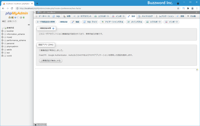The width and height of the screenshot is (200, 126).
Task: Open the 状態 tab
Action: (x=67, y=16)
